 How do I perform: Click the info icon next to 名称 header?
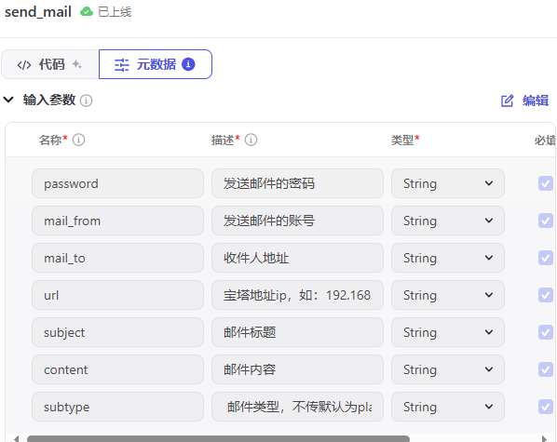pos(78,140)
